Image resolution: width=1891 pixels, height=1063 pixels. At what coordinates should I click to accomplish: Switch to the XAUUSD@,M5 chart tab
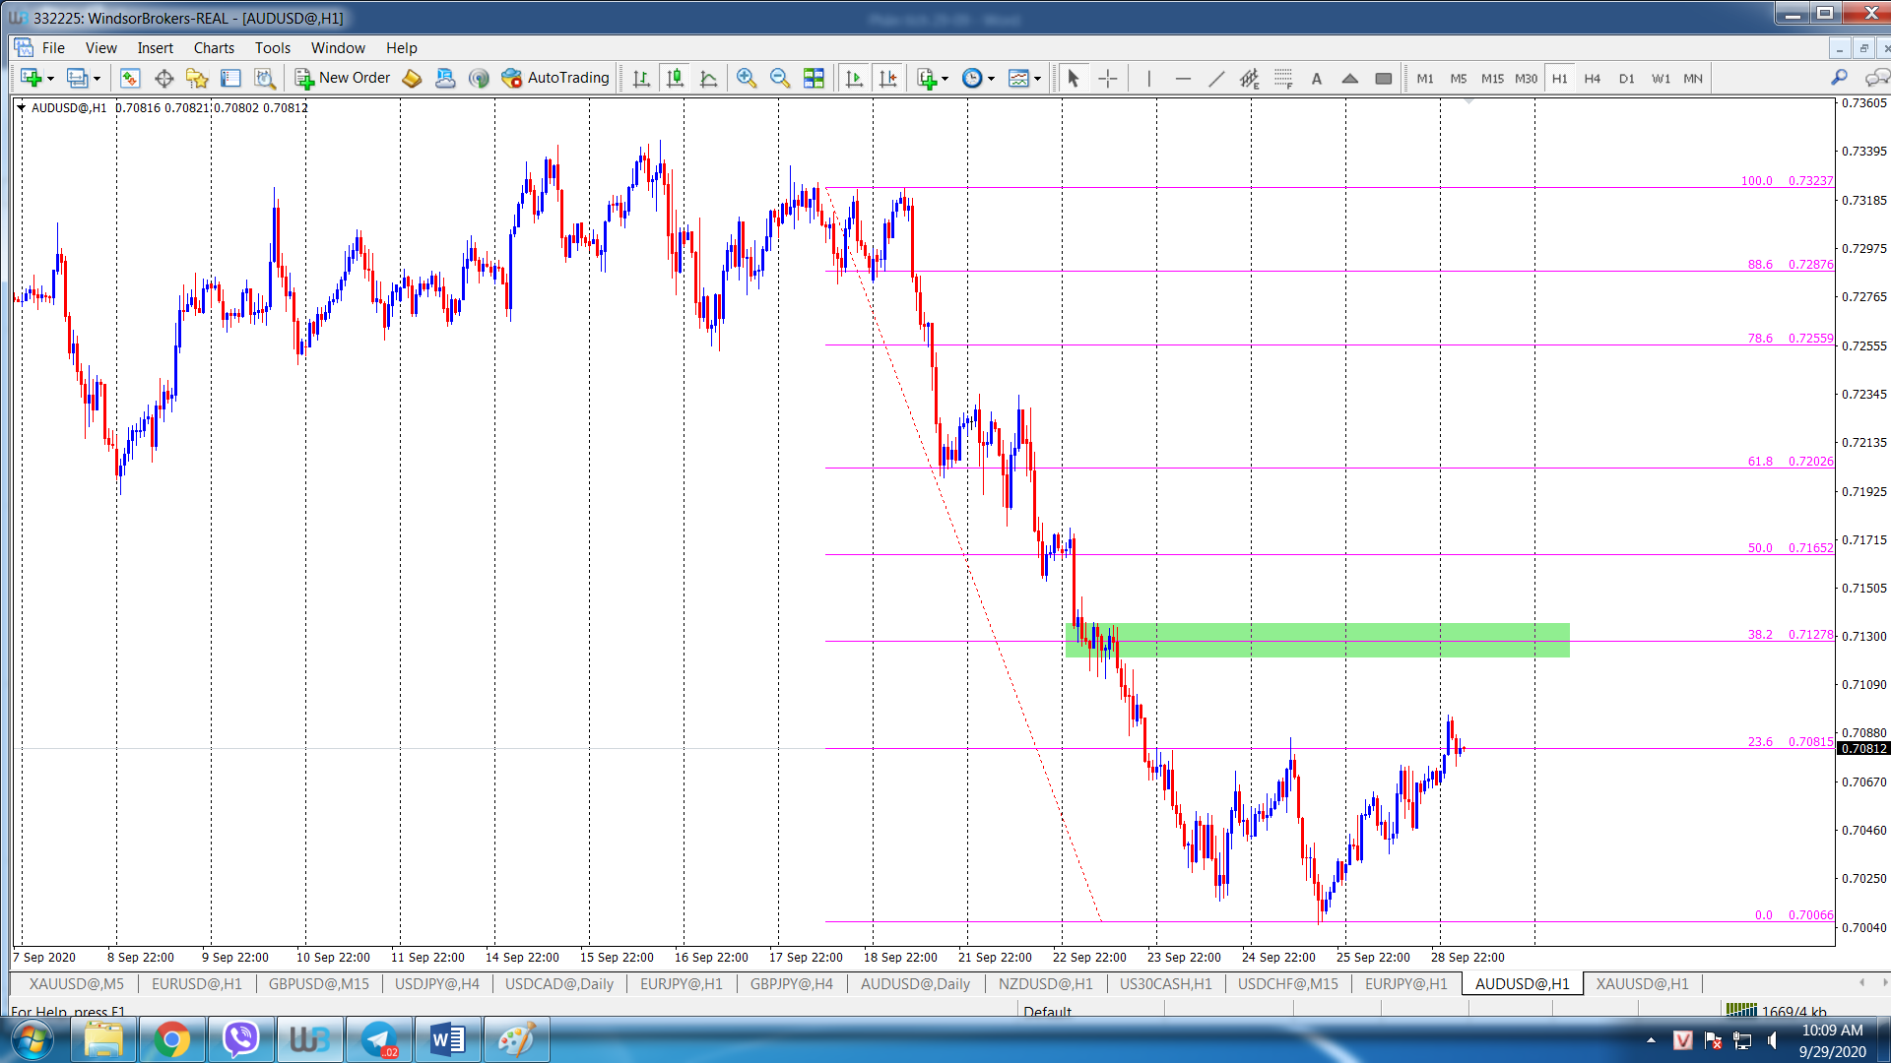coord(77,983)
